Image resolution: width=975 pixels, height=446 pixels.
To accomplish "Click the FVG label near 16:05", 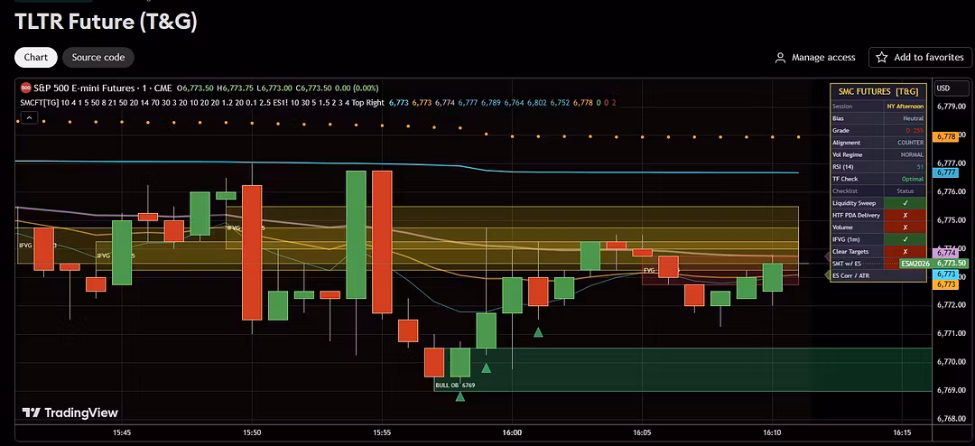I will click(649, 271).
